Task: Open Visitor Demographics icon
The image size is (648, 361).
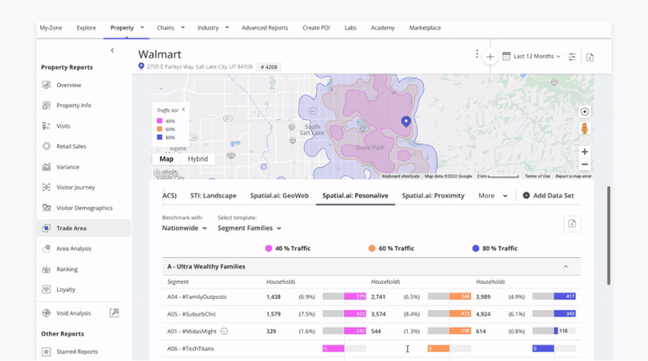Action: tap(46, 207)
